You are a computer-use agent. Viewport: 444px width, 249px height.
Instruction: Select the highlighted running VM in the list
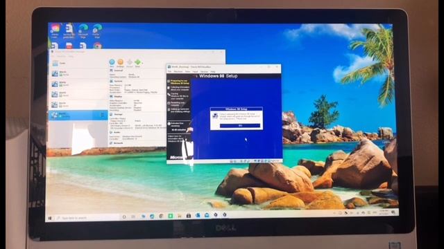point(78,115)
